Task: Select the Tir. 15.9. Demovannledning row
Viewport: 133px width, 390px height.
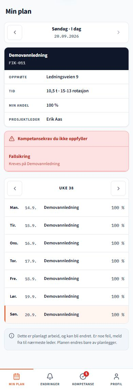Action: (66, 226)
